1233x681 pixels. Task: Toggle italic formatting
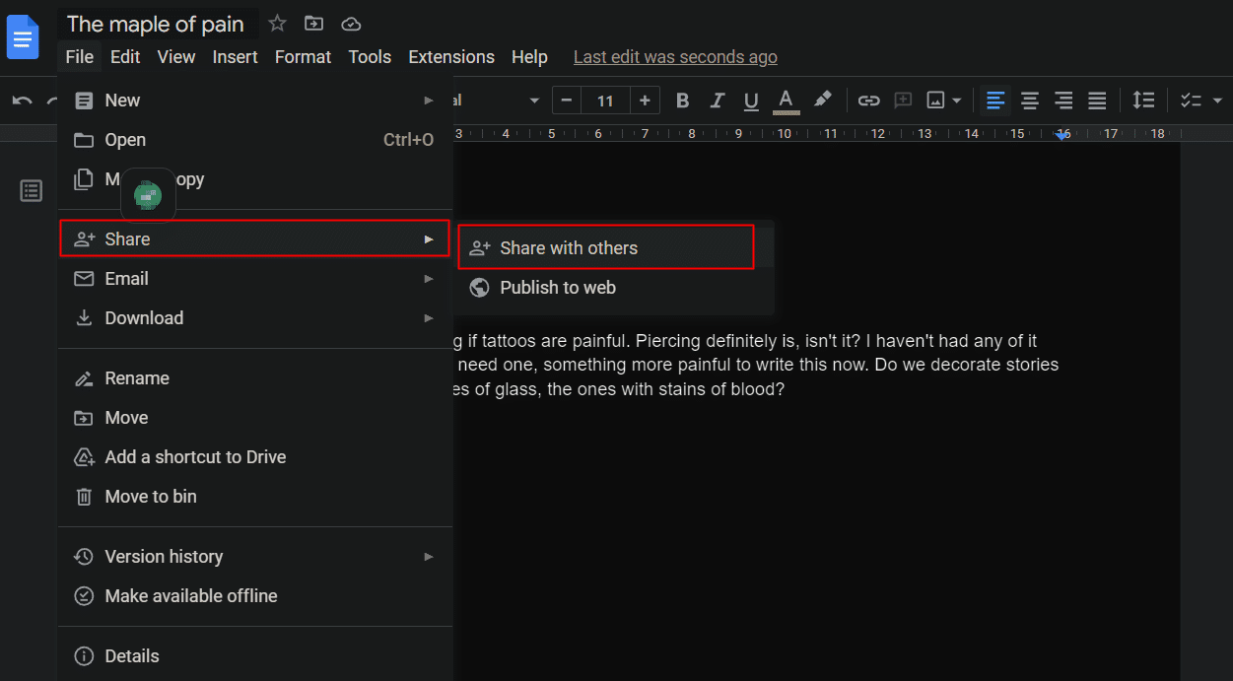pyautogui.click(x=717, y=101)
